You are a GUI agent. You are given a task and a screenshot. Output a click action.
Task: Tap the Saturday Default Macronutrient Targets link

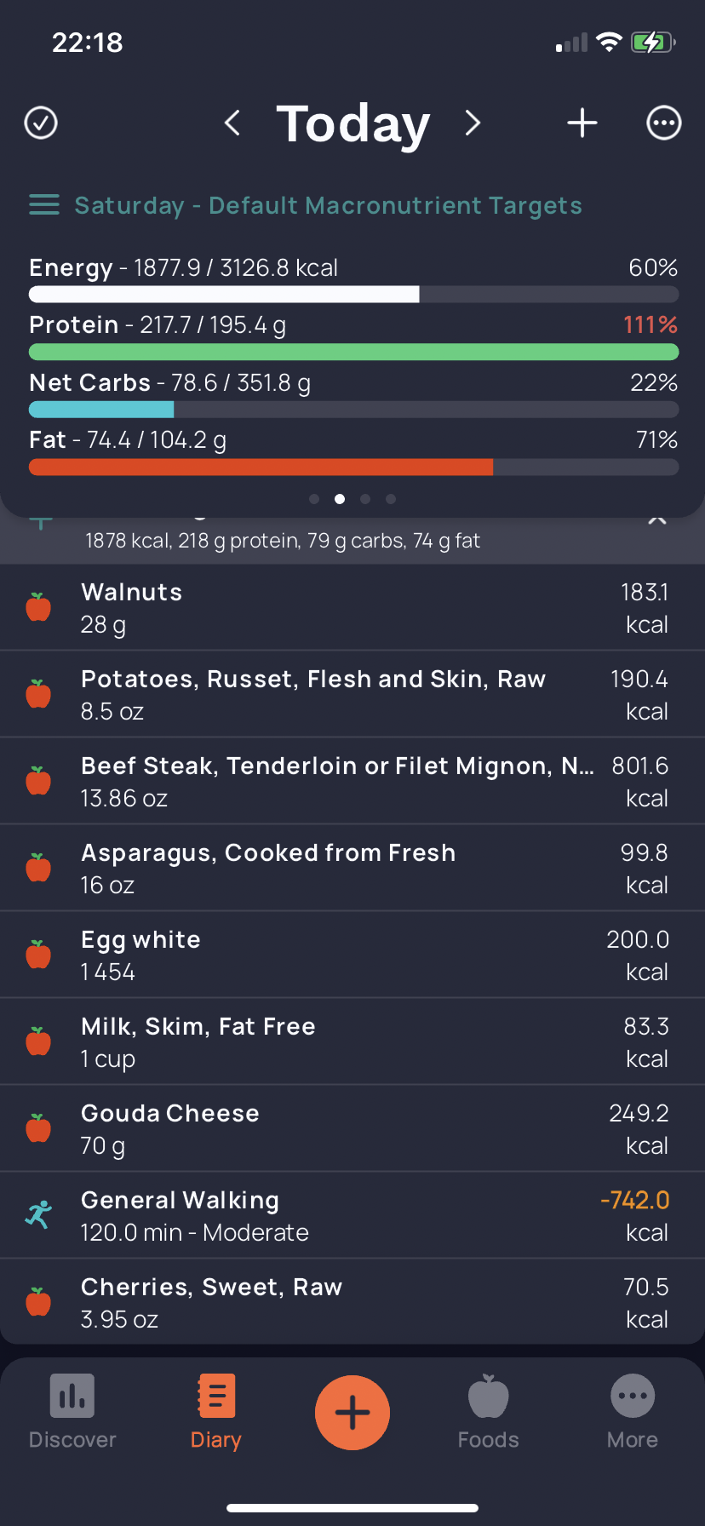click(329, 206)
